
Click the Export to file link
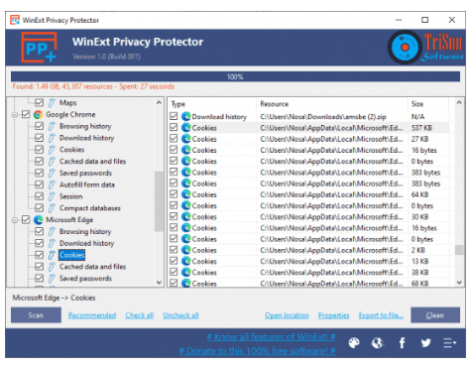pyautogui.click(x=381, y=315)
